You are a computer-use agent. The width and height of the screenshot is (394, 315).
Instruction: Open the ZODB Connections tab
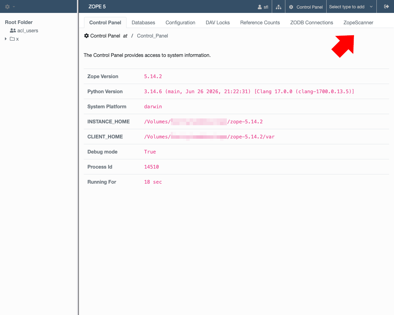point(312,22)
